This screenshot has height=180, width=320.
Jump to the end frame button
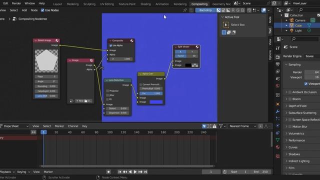(145, 172)
